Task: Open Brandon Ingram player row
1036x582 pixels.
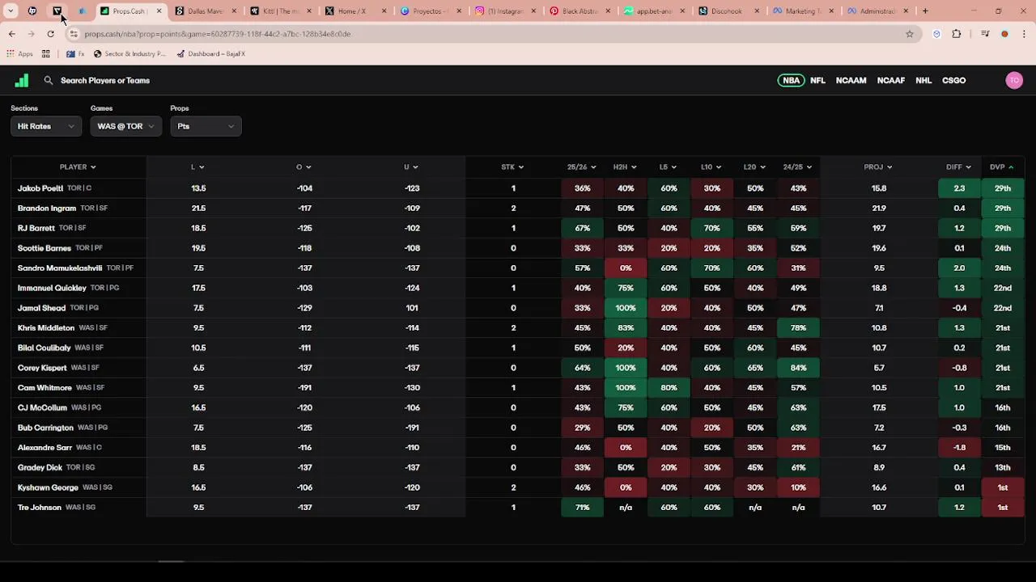Action: tap(517, 208)
